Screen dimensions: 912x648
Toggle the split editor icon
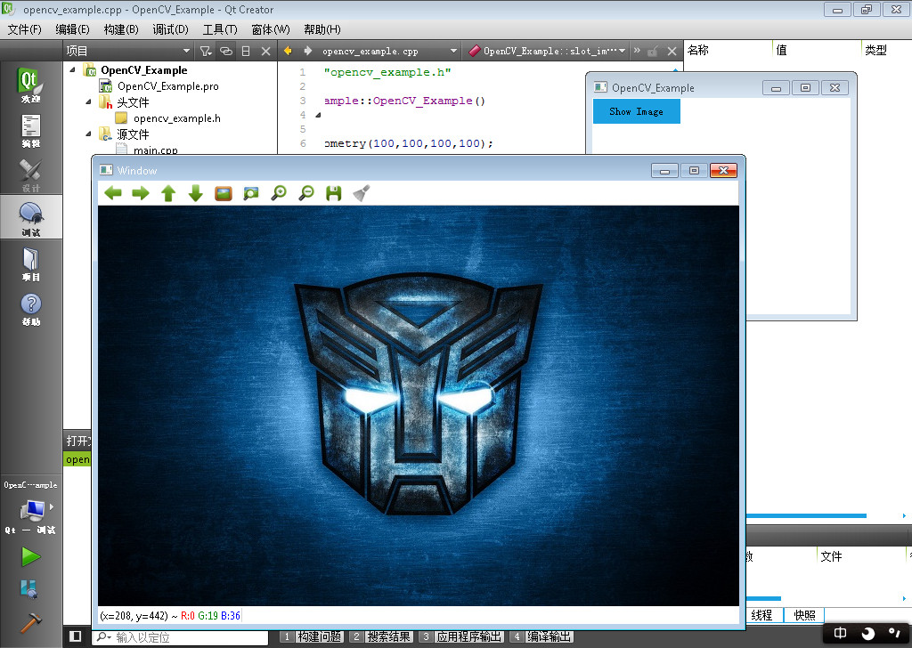pyautogui.click(x=245, y=51)
